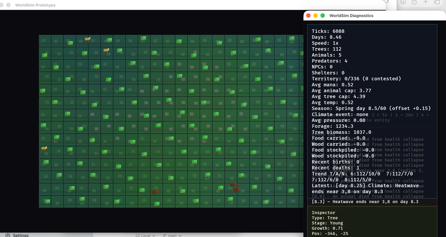Show the tab overview icon
The height and width of the screenshot is (237, 446).
pyautogui.click(x=437, y=2)
